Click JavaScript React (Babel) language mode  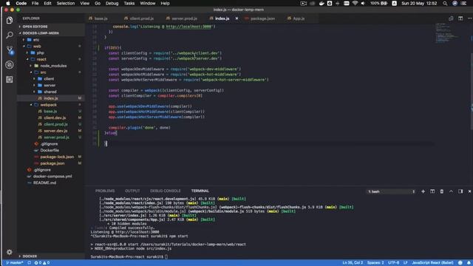coord(432,263)
